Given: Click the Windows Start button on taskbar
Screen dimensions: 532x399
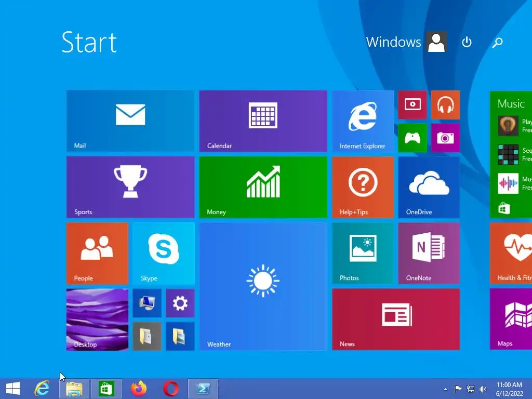Looking at the screenshot, I should coord(13,389).
